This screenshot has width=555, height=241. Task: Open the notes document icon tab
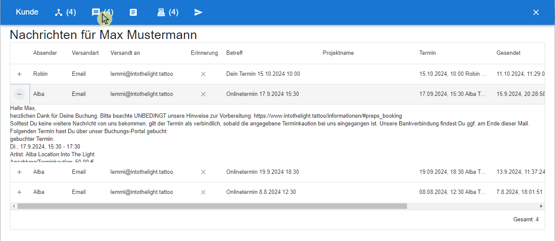tap(133, 12)
